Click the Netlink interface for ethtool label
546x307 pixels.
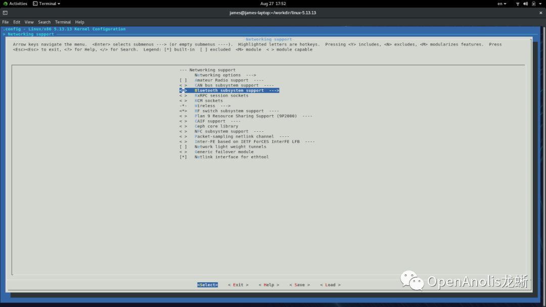tap(232, 157)
